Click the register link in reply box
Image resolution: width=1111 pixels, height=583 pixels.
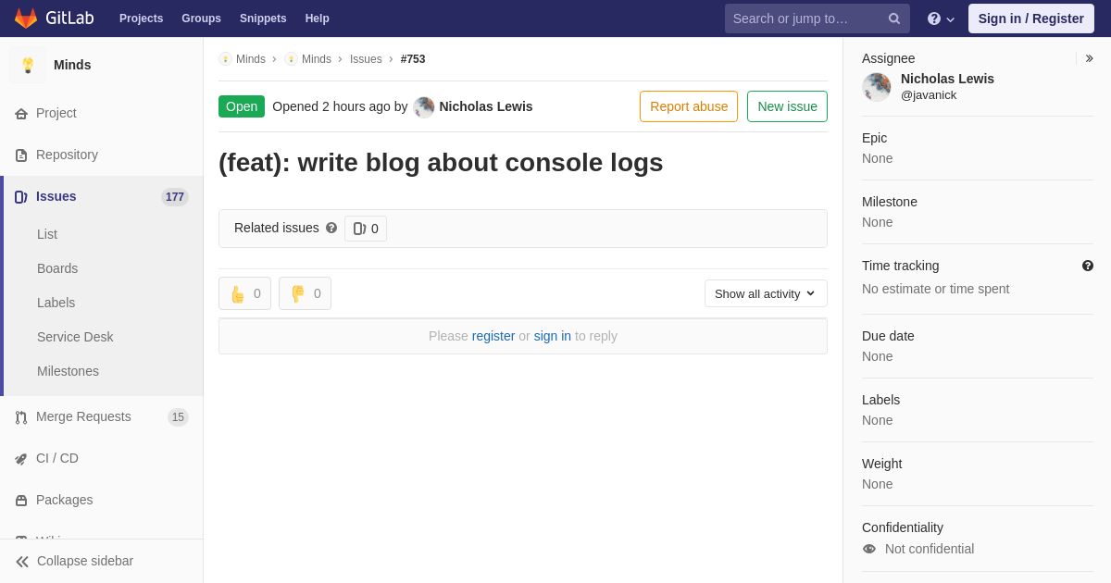493,336
